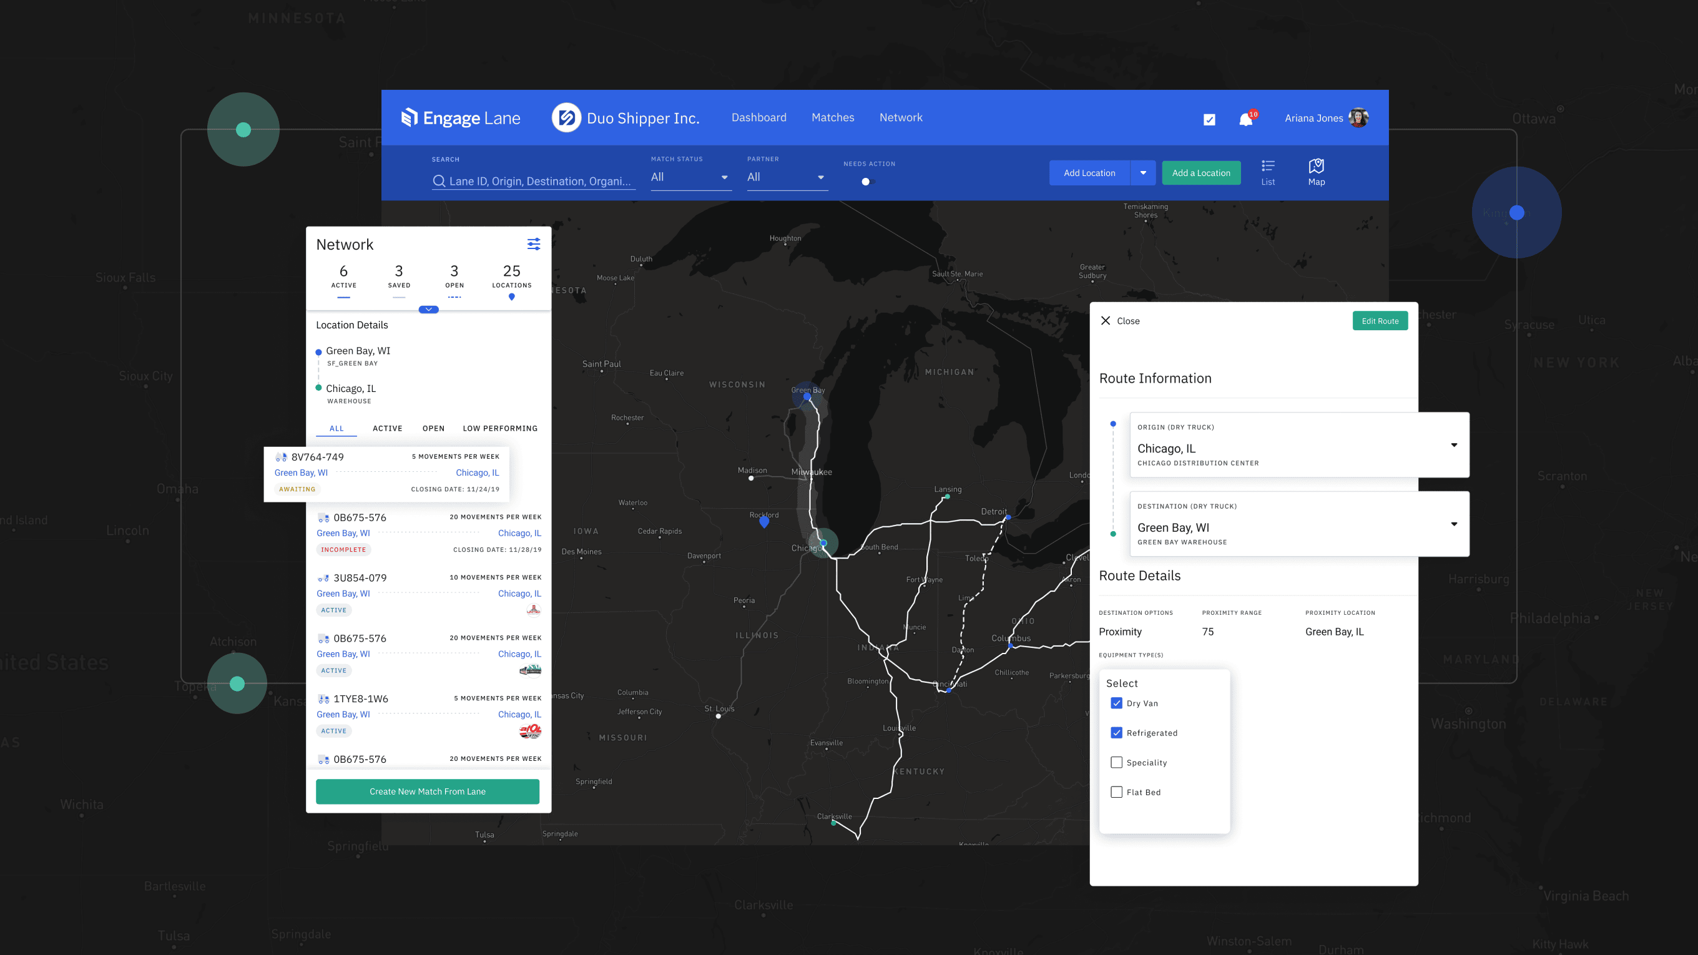1698x955 pixels.
Task: Uncheck the Dry Van checkbox
Action: [x=1117, y=703]
